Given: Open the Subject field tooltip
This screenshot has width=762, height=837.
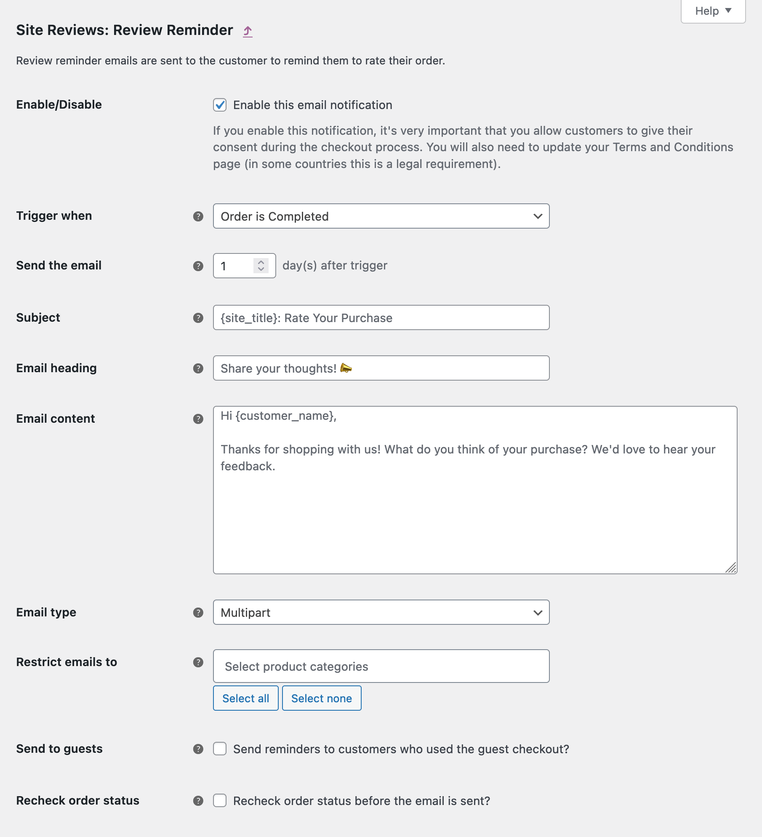Looking at the screenshot, I should click(x=198, y=318).
